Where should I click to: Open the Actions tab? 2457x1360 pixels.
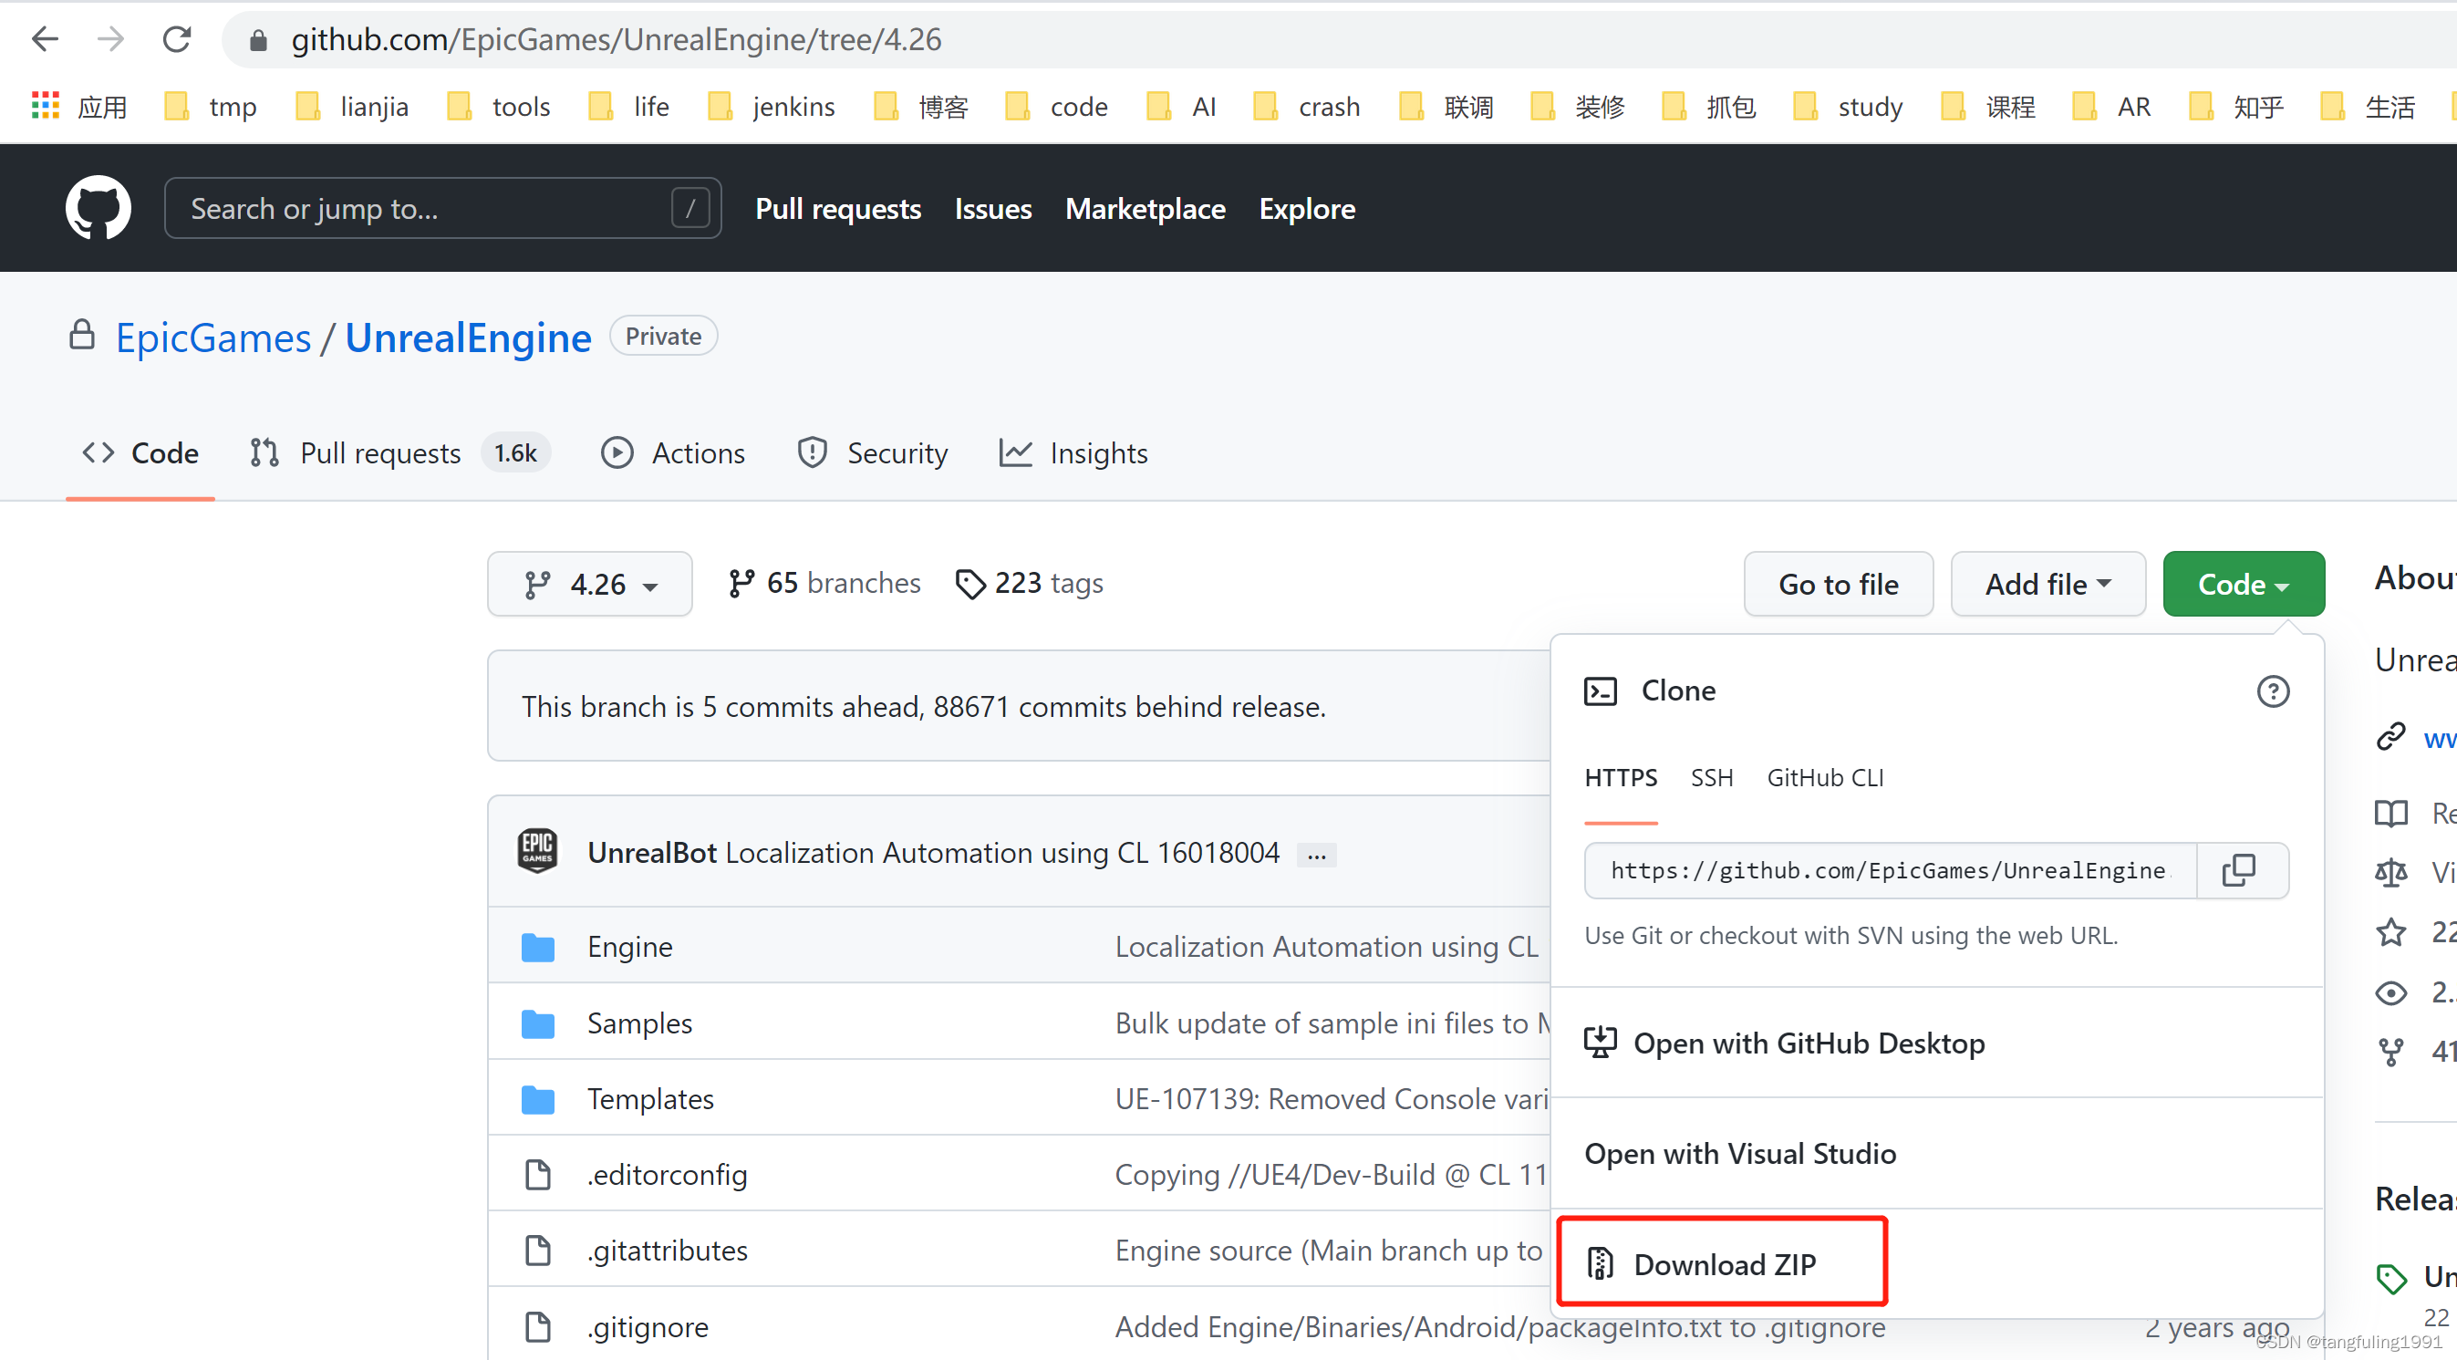672,453
